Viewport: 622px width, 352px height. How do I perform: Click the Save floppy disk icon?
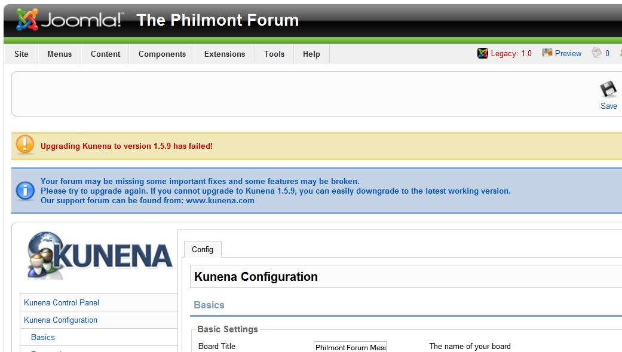click(x=608, y=89)
